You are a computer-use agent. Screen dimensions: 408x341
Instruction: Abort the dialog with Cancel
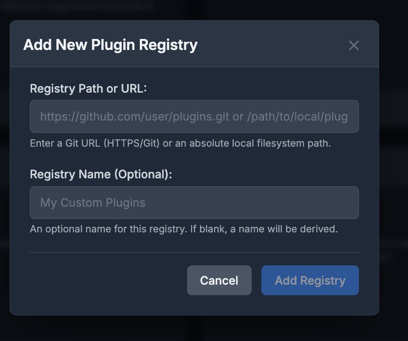pos(219,280)
